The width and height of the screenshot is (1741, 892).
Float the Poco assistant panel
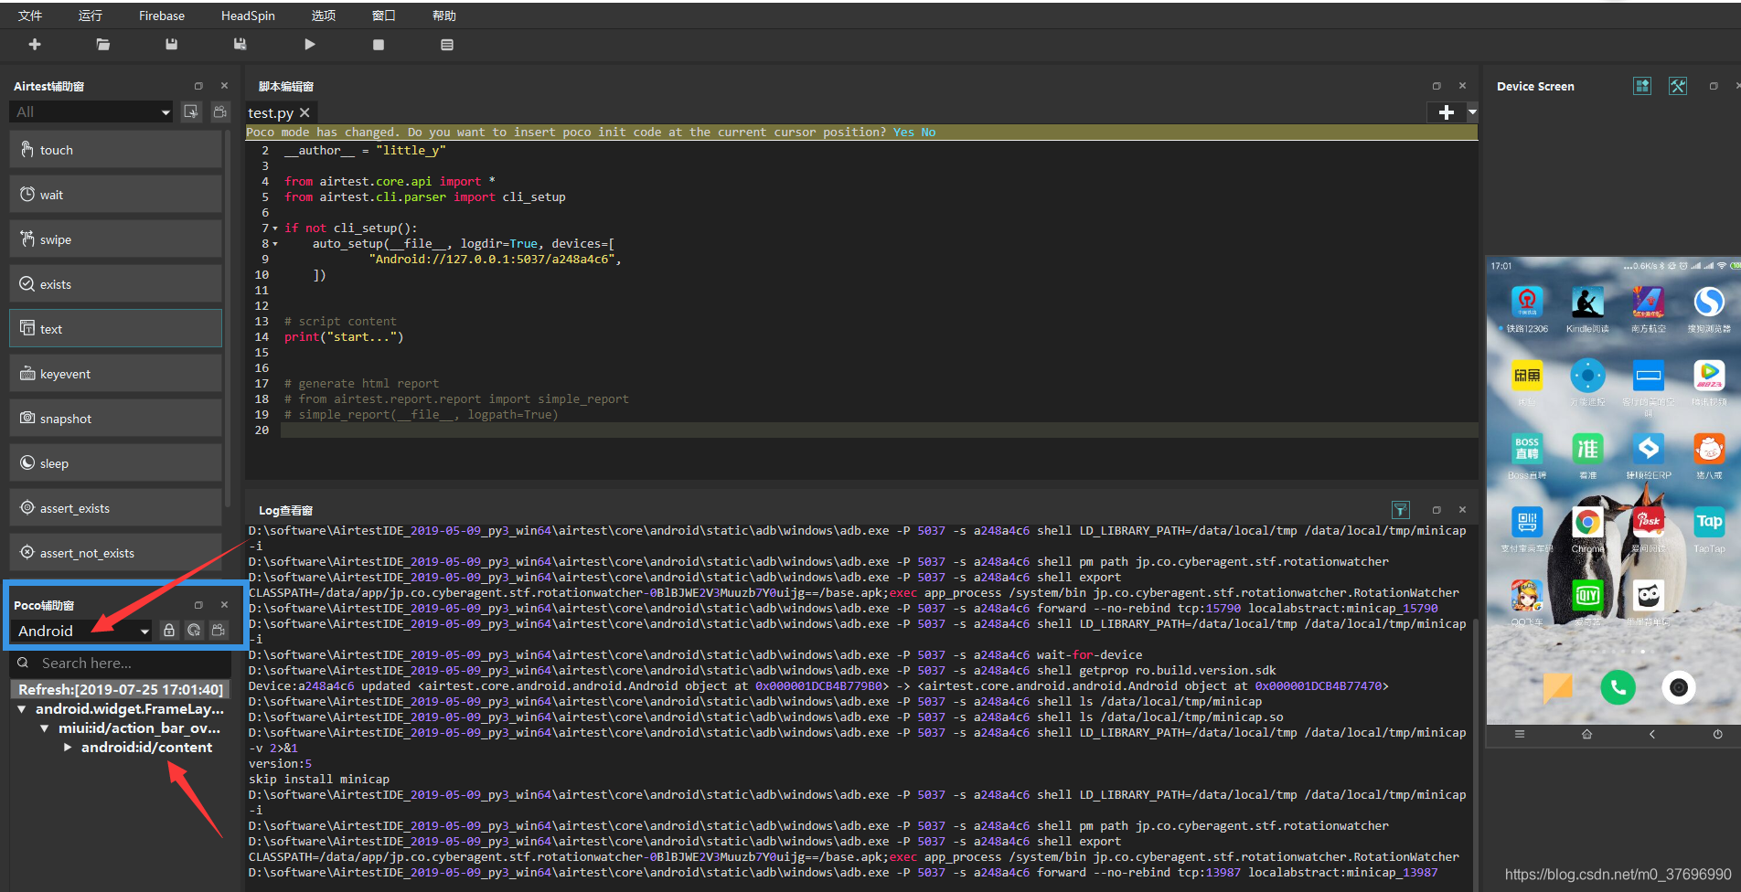pos(198,605)
